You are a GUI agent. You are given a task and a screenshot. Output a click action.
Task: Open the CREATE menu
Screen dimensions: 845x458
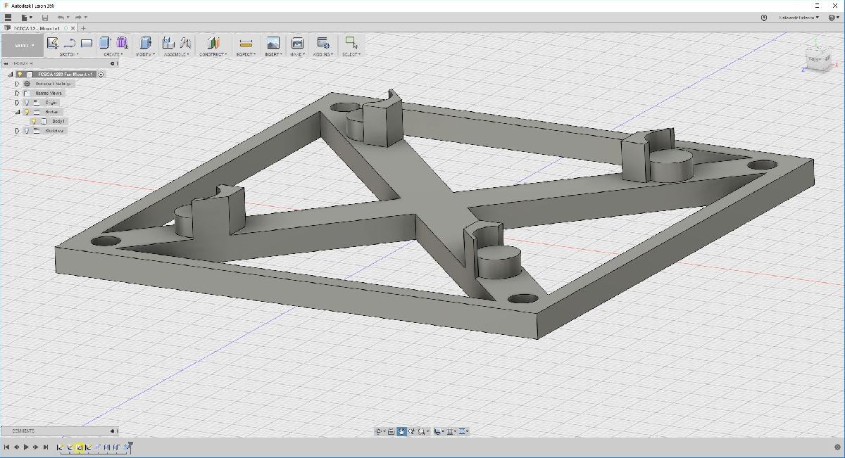(113, 54)
